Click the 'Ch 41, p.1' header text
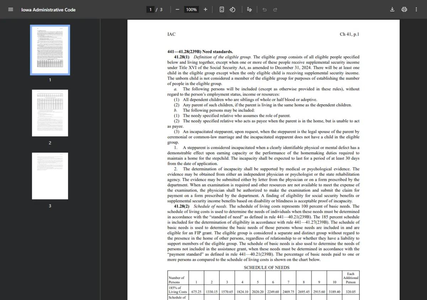Viewport: 427px width, 300px height. tap(349, 34)
